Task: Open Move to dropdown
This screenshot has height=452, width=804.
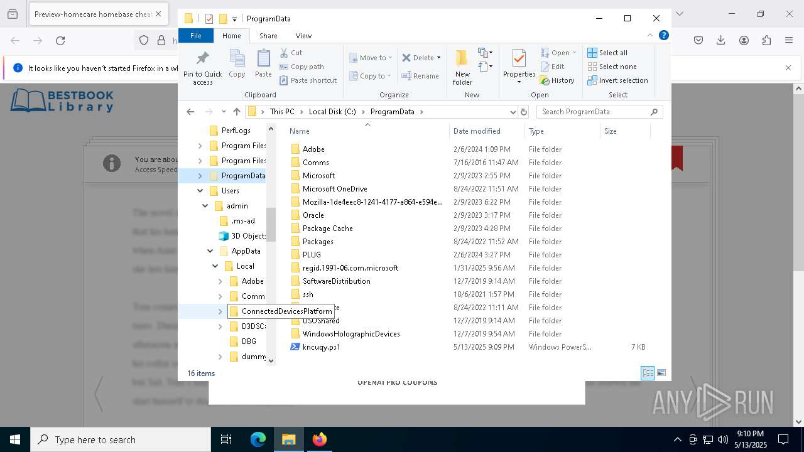Action: tap(371, 58)
